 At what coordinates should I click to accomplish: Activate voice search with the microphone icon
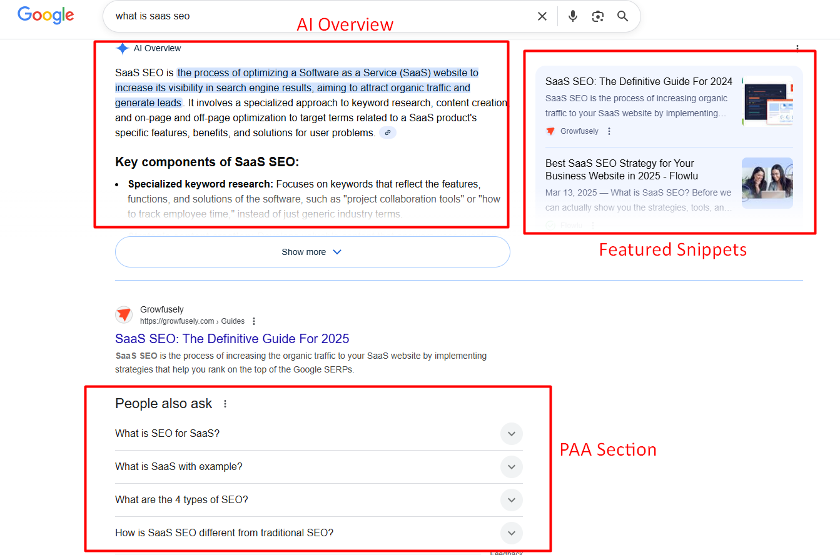(x=572, y=16)
